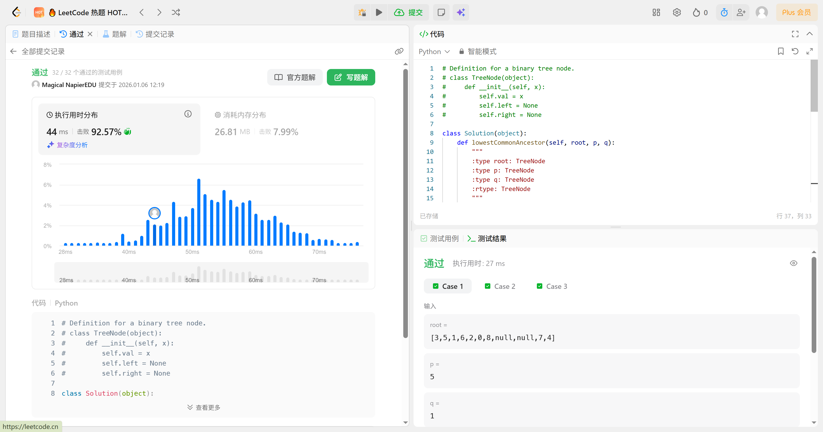Bookmark the code with bookmark icon
Viewport: 823px width, 432px height.
click(781, 51)
